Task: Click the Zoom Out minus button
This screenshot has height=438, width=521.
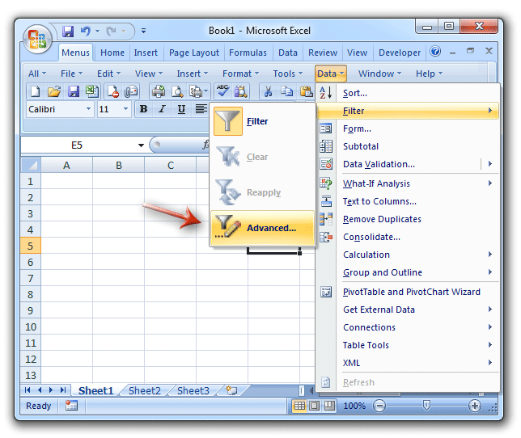Action: tap(379, 406)
